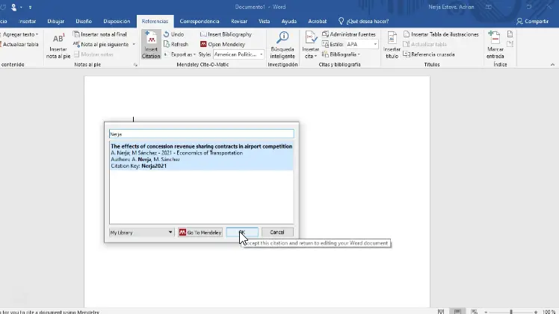The width and height of the screenshot is (559, 314).
Task: Click the ¿Qué desea hacer? search box
Action: pos(364,22)
